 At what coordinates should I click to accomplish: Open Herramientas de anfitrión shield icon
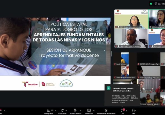coord(106,111)
